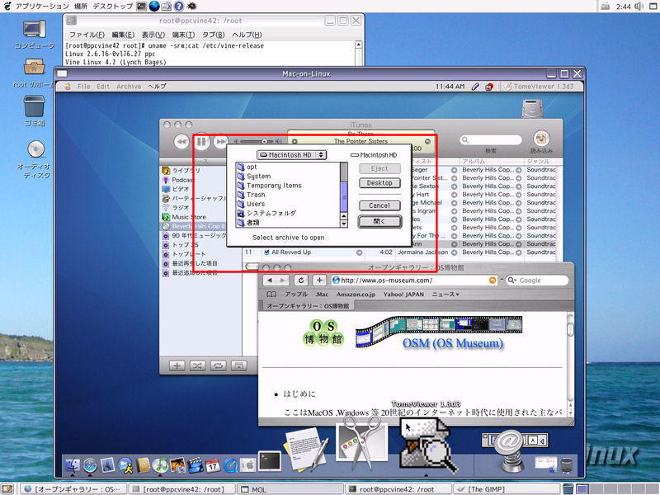Screen dimensions: 660x495
Task: Click the dialog list scroll-up arrow
Action: coord(344,216)
